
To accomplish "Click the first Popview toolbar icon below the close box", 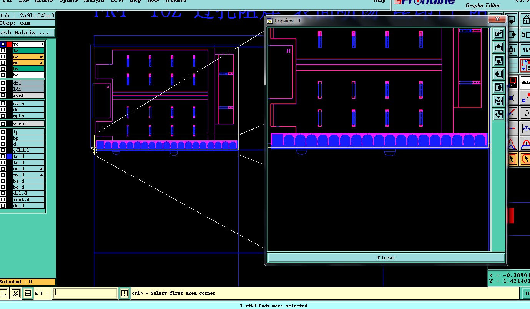I will pos(498,34).
